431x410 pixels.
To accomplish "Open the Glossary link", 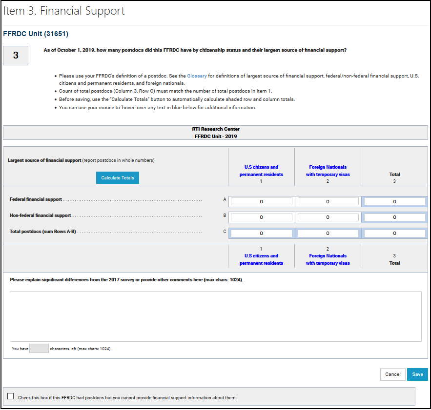I will tap(197, 76).
